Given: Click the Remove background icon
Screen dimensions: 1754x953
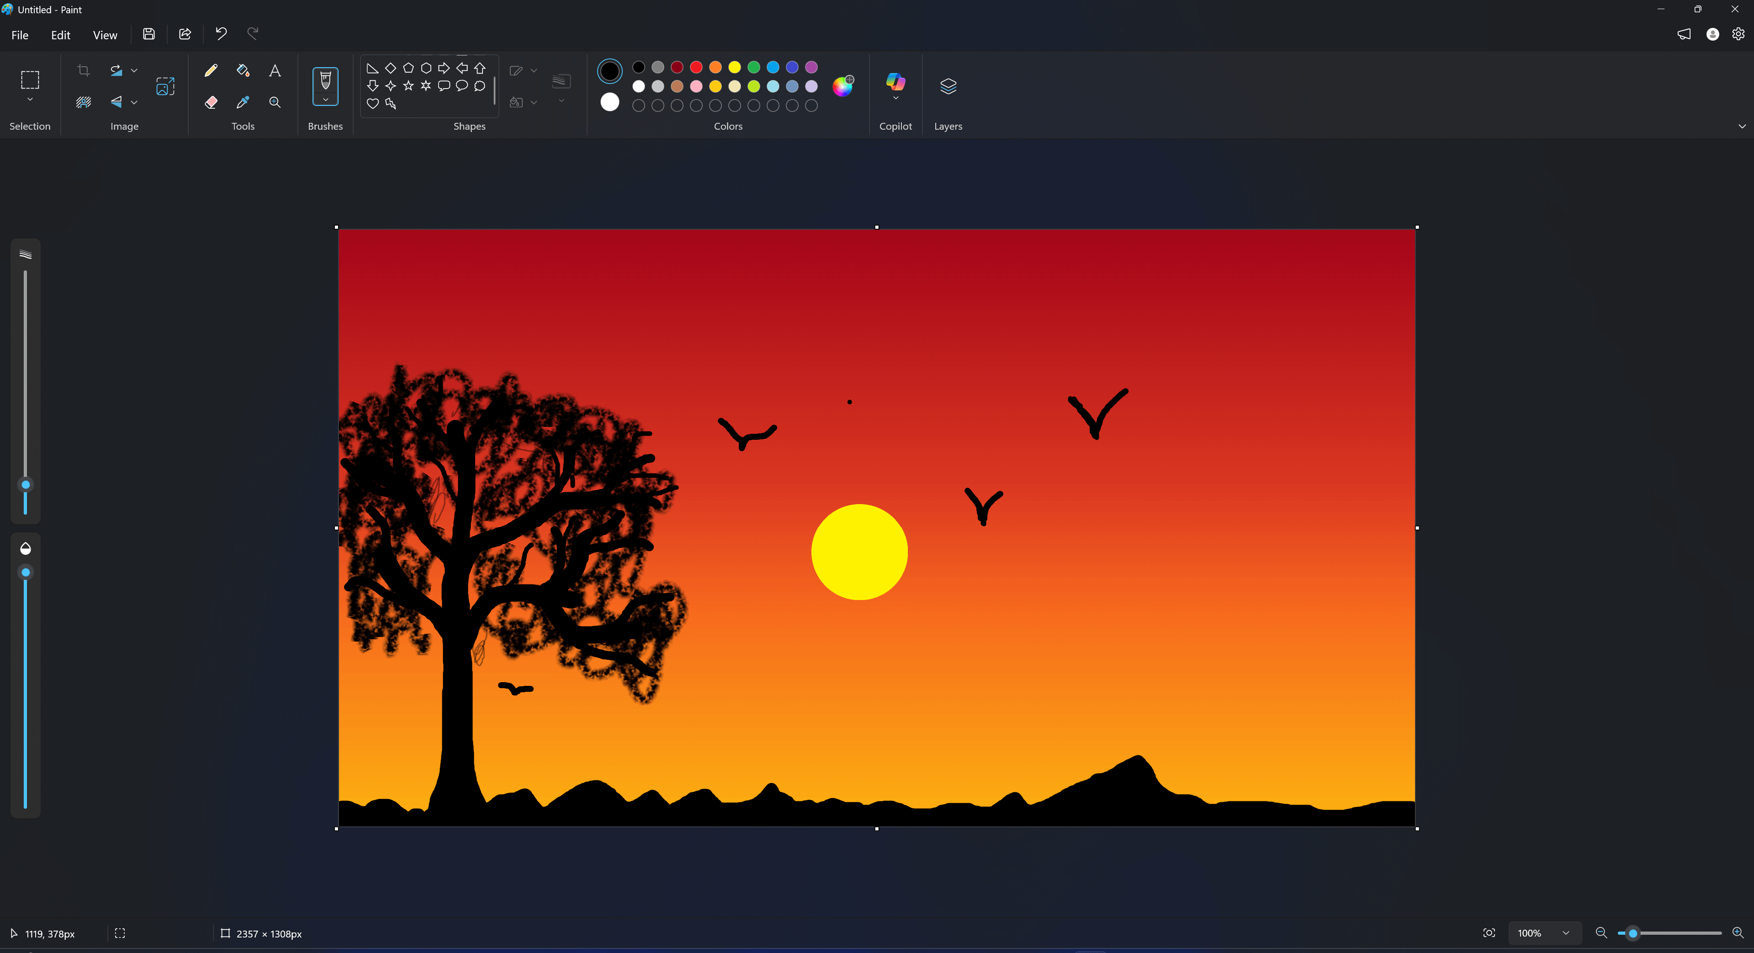Looking at the screenshot, I should tap(84, 102).
